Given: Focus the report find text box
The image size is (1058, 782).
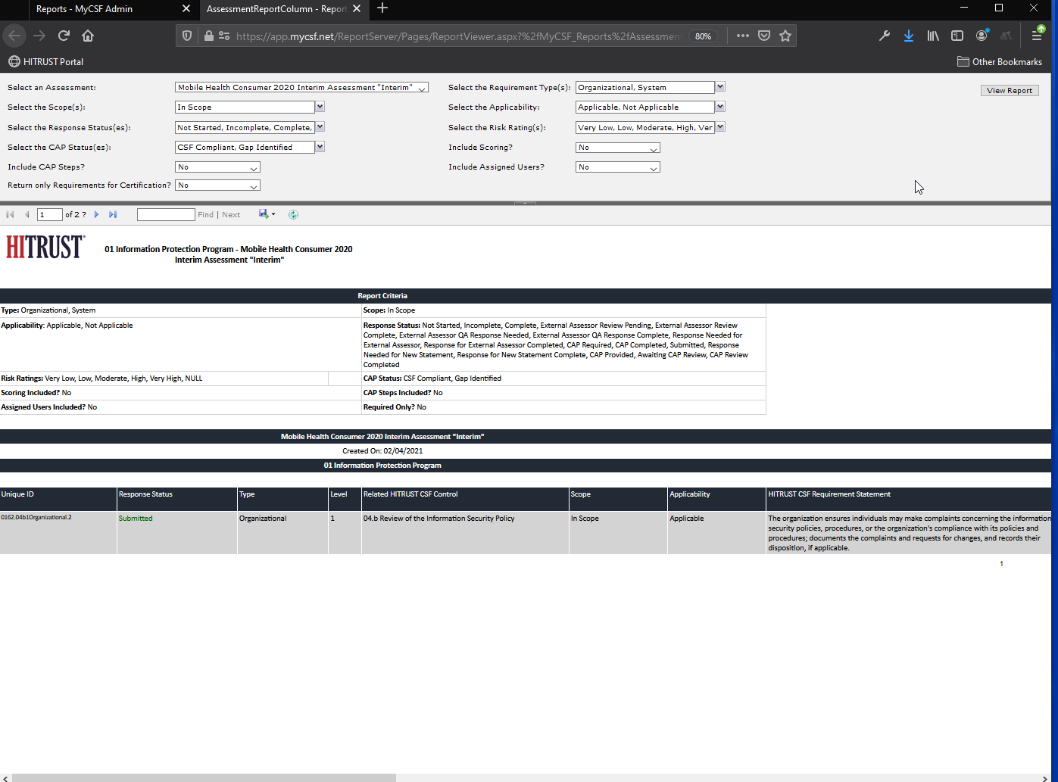Looking at the screenshot, I should (166, 215).
